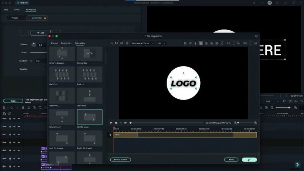The width and height of the screenshot is (304, 171).
Task: Click the split scissors tool in main timeline
Action: coord(29,108)
